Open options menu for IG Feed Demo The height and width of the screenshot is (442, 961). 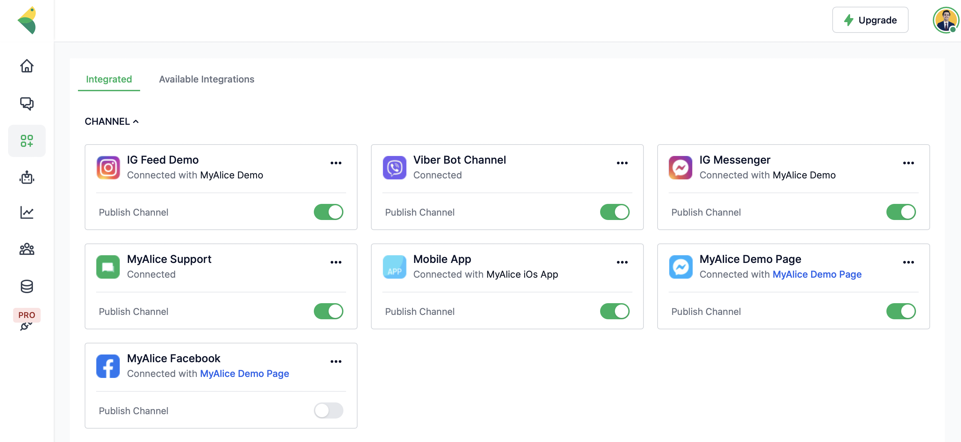click(x=336, y=163)
